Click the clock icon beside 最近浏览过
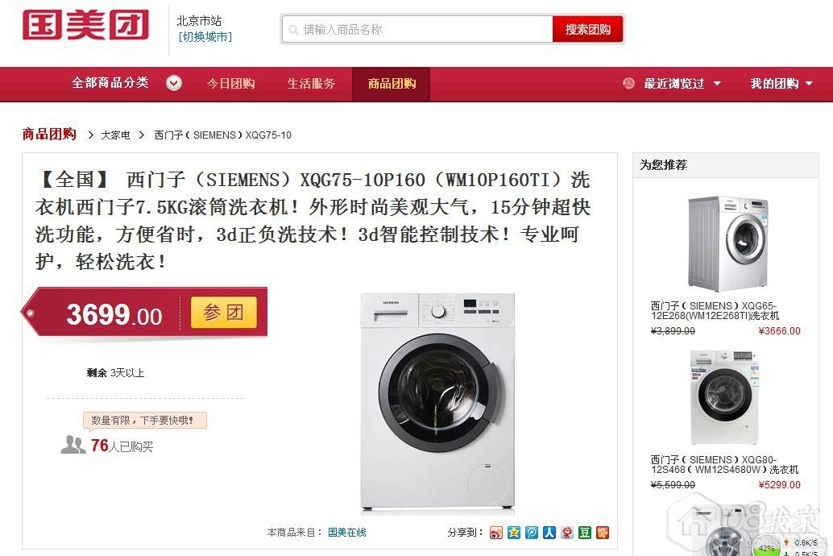The image size is (833, 556). click(628, 84)
